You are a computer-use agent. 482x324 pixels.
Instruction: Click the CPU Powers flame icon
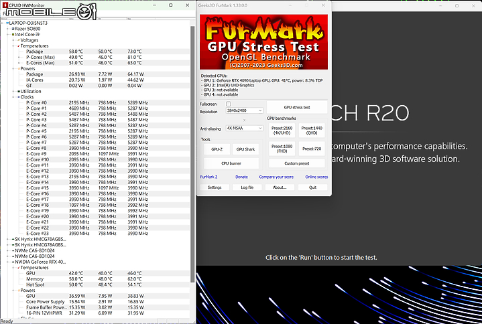tap(19, 68)
